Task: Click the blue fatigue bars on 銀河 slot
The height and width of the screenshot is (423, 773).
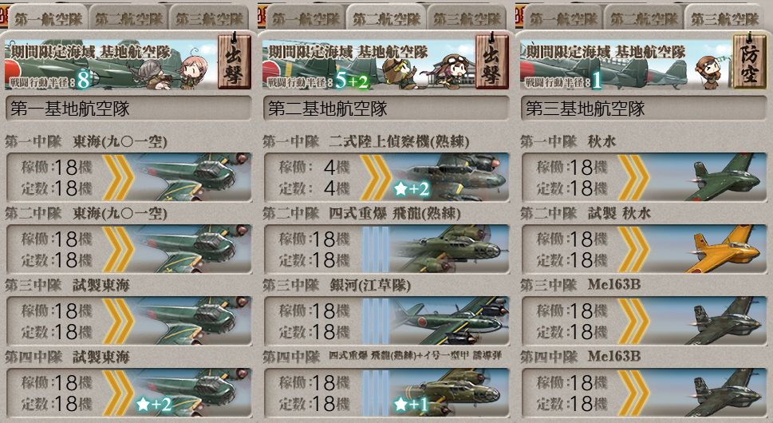Action: [376, 321]
